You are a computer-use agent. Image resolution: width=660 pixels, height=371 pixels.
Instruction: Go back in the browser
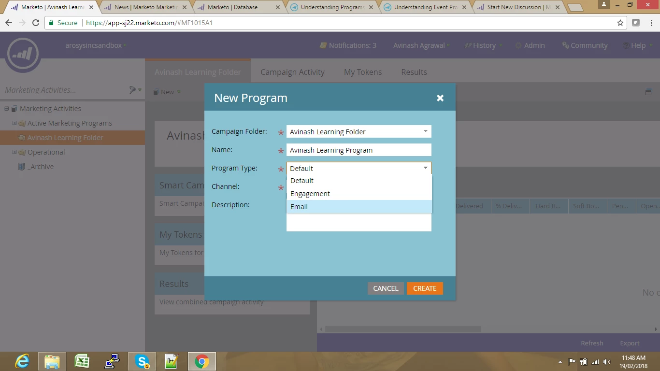pyautogui.click(x=9, y=23)
